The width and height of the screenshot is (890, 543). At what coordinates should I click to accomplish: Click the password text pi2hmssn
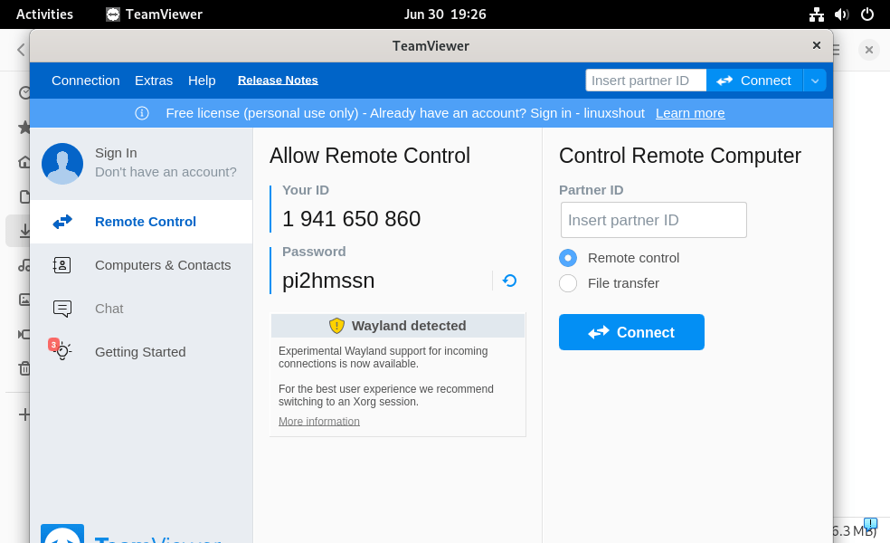point(328,281)
